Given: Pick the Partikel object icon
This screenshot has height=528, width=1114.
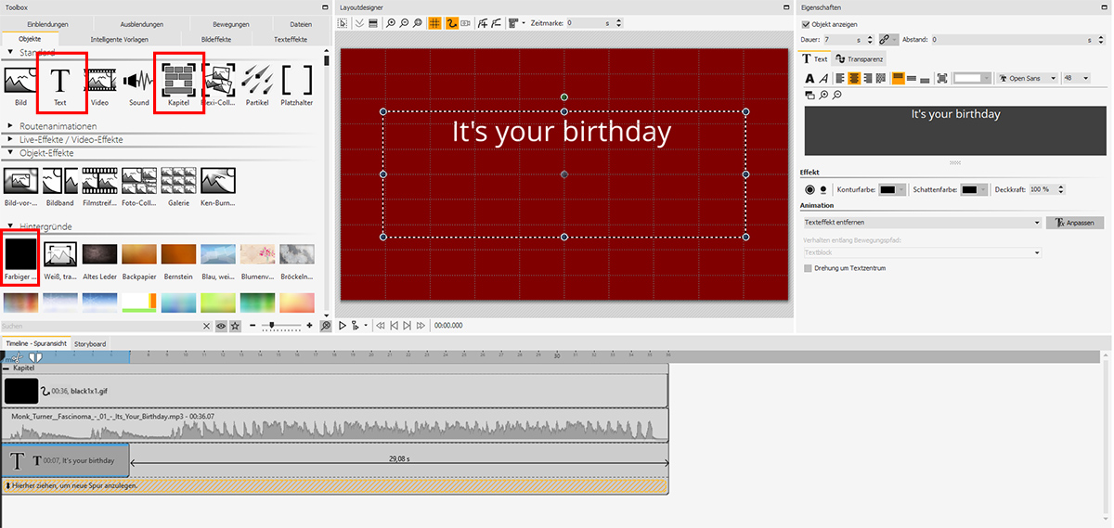Looking at the screenshot, I should [256, 82].
